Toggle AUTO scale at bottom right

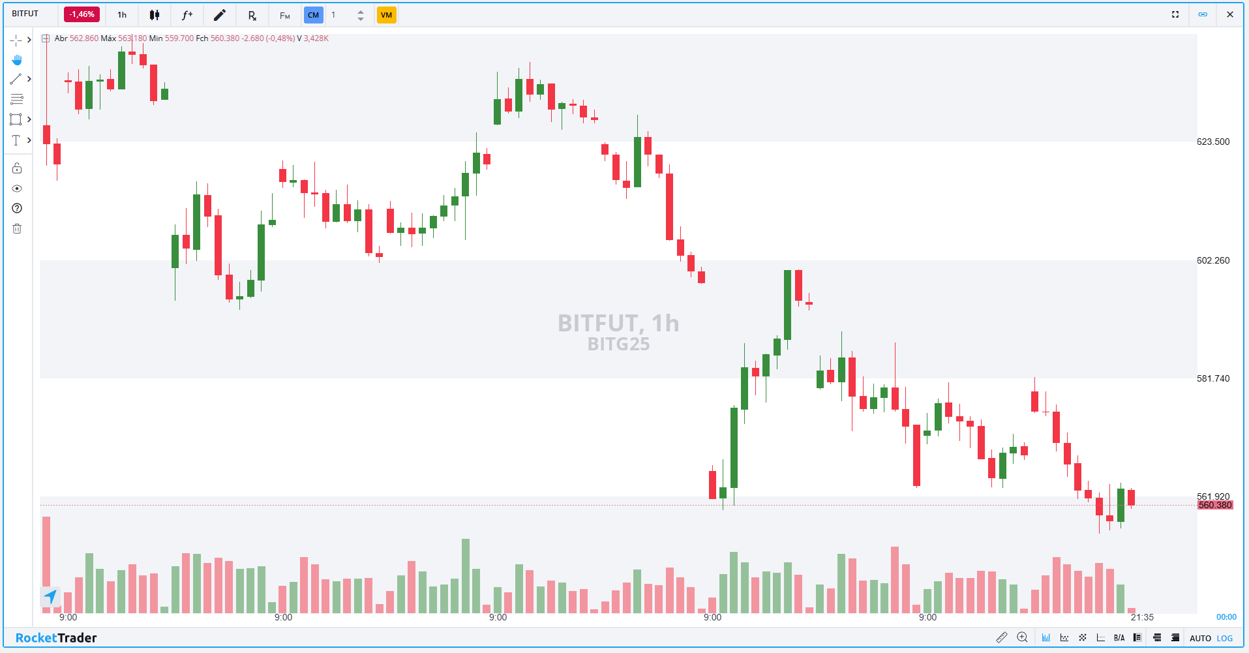[x=1200, y=638]
